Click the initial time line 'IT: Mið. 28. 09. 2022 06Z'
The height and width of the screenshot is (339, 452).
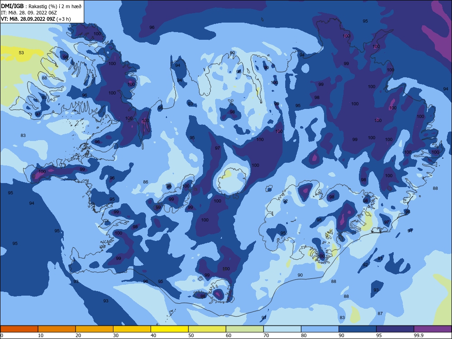(29, 13)
